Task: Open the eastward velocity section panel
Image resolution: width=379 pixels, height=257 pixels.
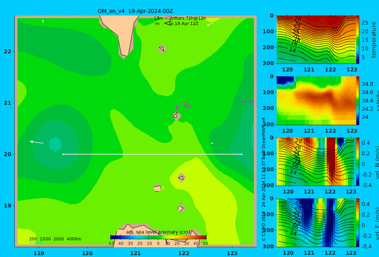Action: coord(316,223)
